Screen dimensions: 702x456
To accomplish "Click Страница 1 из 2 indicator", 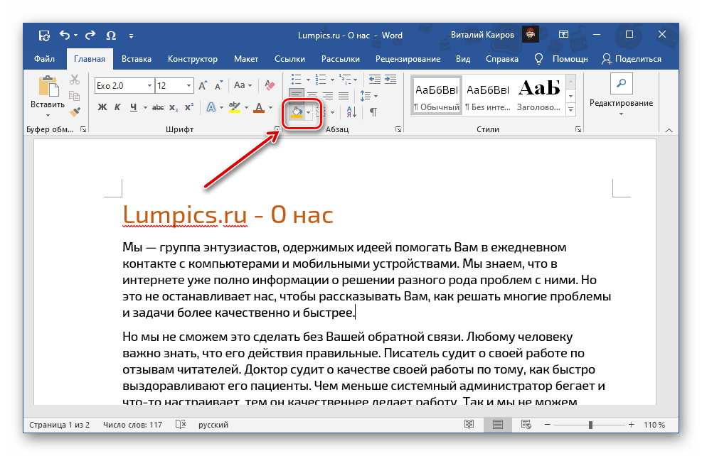I will [60, 425].
